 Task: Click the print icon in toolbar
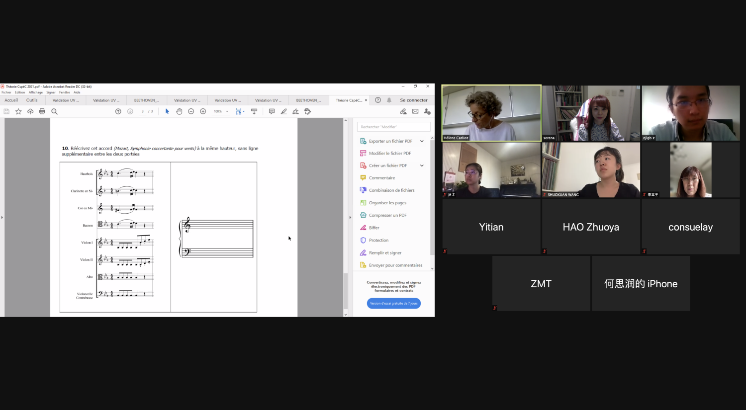click(42, 111)
